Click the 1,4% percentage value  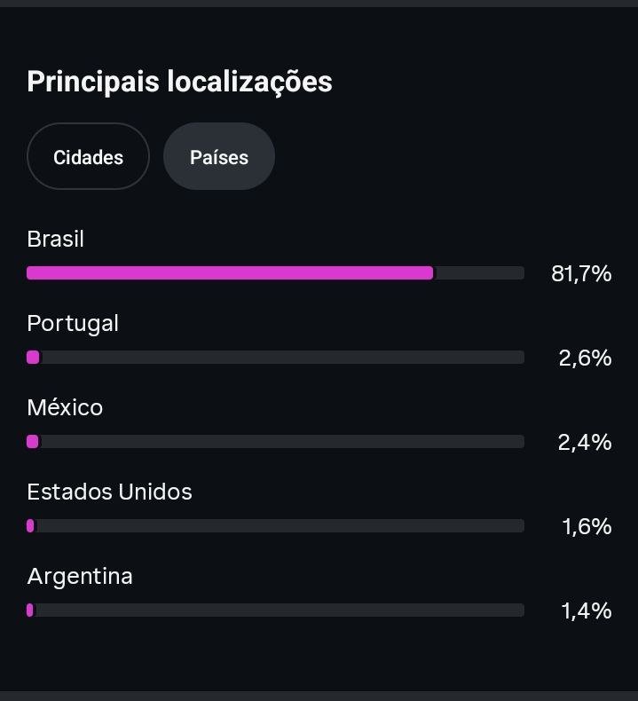587,610
